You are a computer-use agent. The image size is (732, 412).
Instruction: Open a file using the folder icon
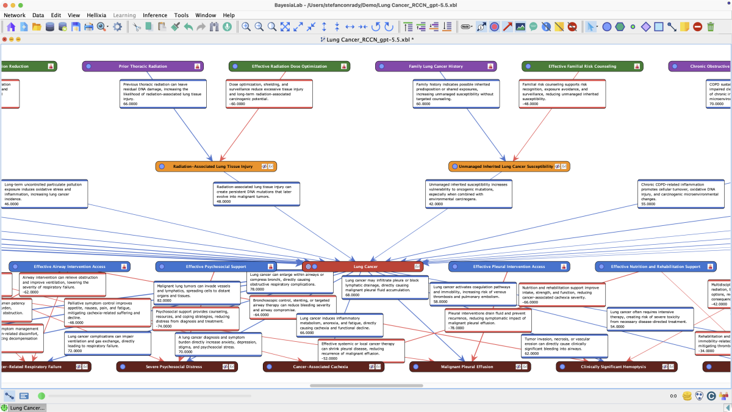pos(37,27)
